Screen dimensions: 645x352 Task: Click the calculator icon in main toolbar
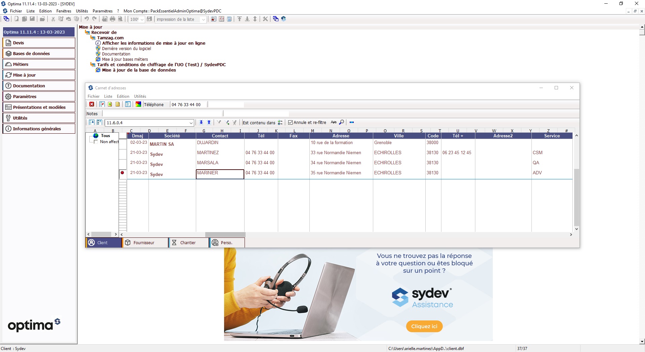229,19
